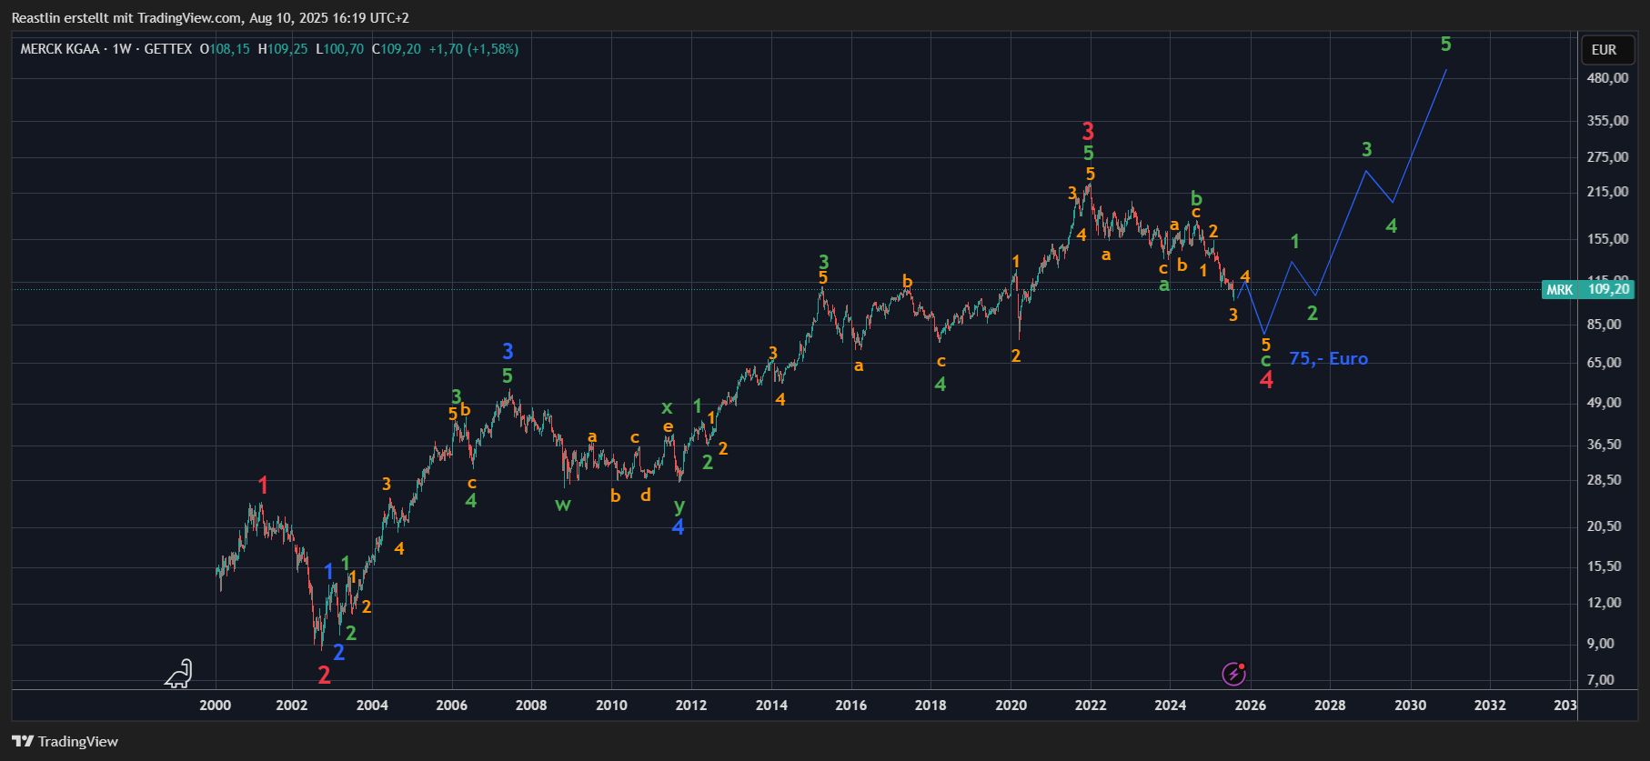The image size is (1650, 761).
Task: Click the MRK price tag showing 109,20
Action: tap(1588, 289)
